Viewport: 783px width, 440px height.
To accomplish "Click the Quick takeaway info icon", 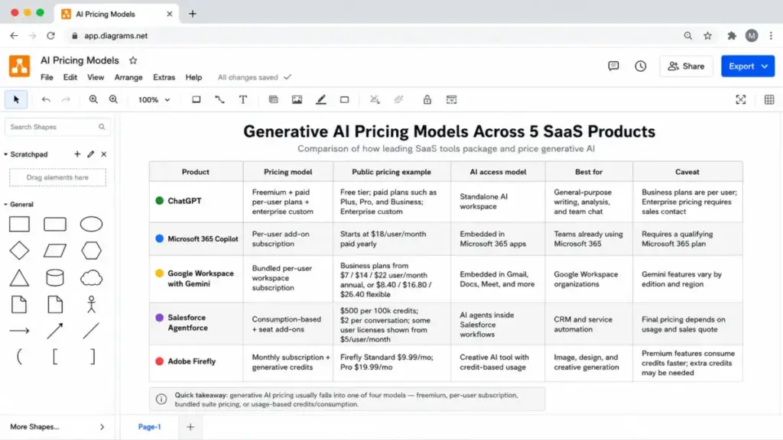I will point(161,399).
